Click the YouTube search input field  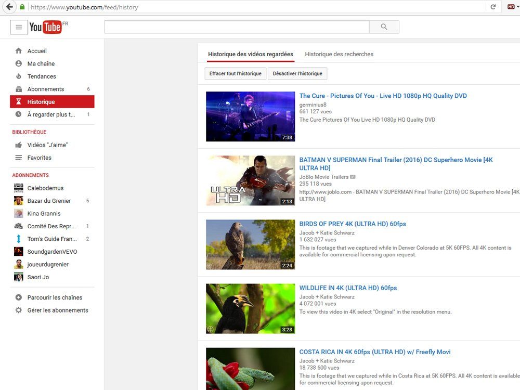[237, 27]
